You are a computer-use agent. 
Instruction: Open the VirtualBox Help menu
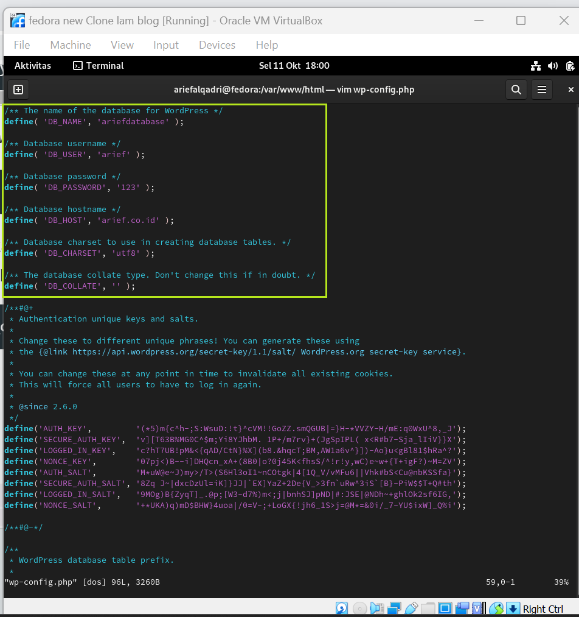coord(267,45)
